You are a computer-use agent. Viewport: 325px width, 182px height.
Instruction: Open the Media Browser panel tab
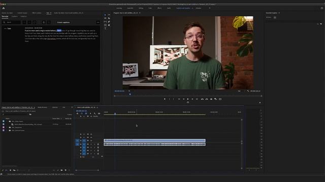click(x=42, y=107)
